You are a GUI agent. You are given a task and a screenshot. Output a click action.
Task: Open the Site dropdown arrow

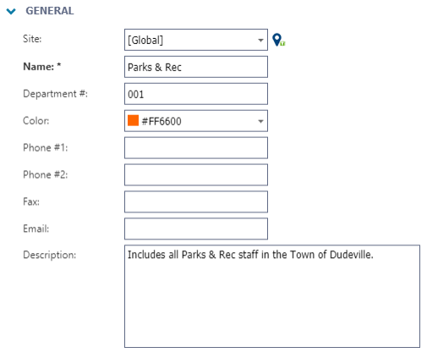coord(260,40)
